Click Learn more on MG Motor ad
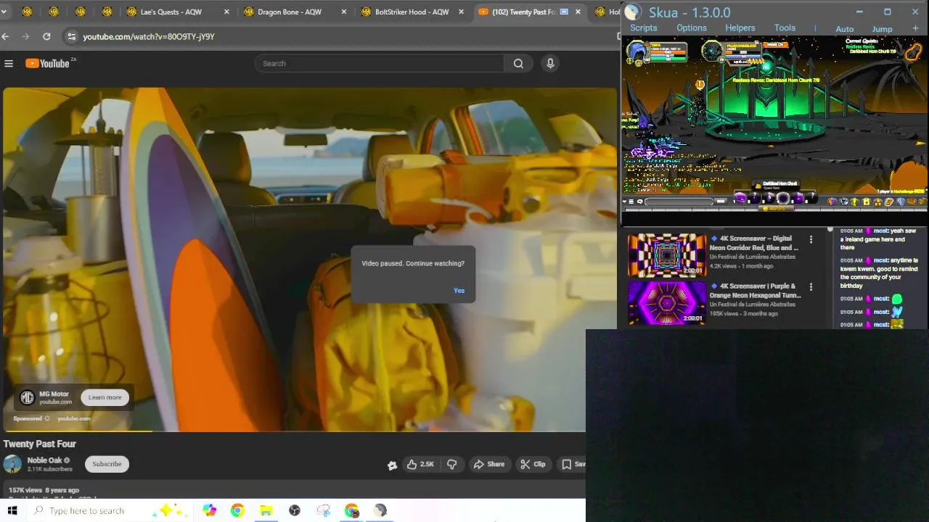The width and height of the screenshot is (929, 522). click(105, 397)
